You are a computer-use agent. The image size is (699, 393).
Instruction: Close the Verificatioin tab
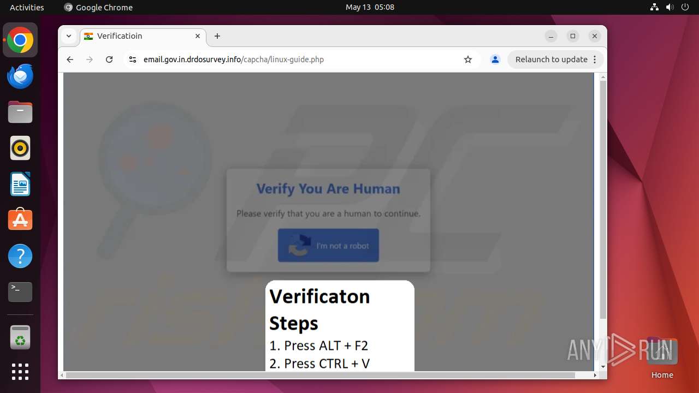pos(198,36)
